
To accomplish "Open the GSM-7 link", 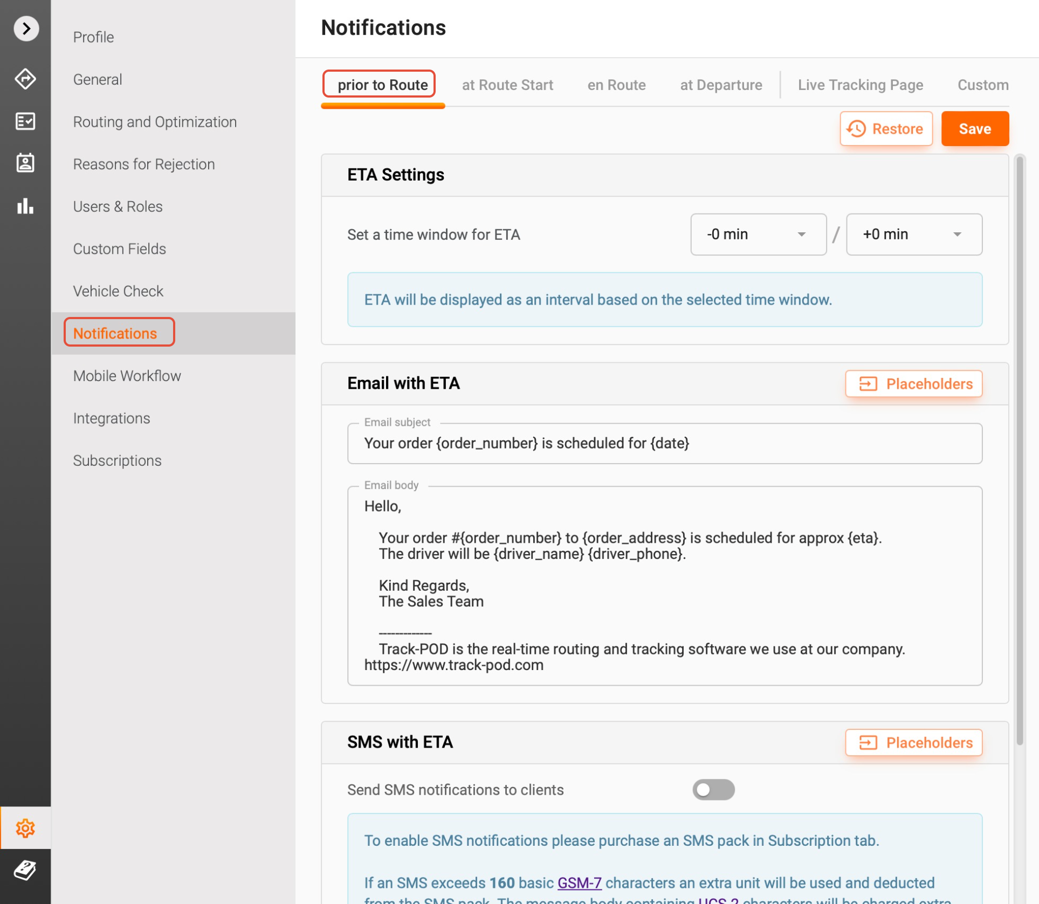I will coord(579,883).
